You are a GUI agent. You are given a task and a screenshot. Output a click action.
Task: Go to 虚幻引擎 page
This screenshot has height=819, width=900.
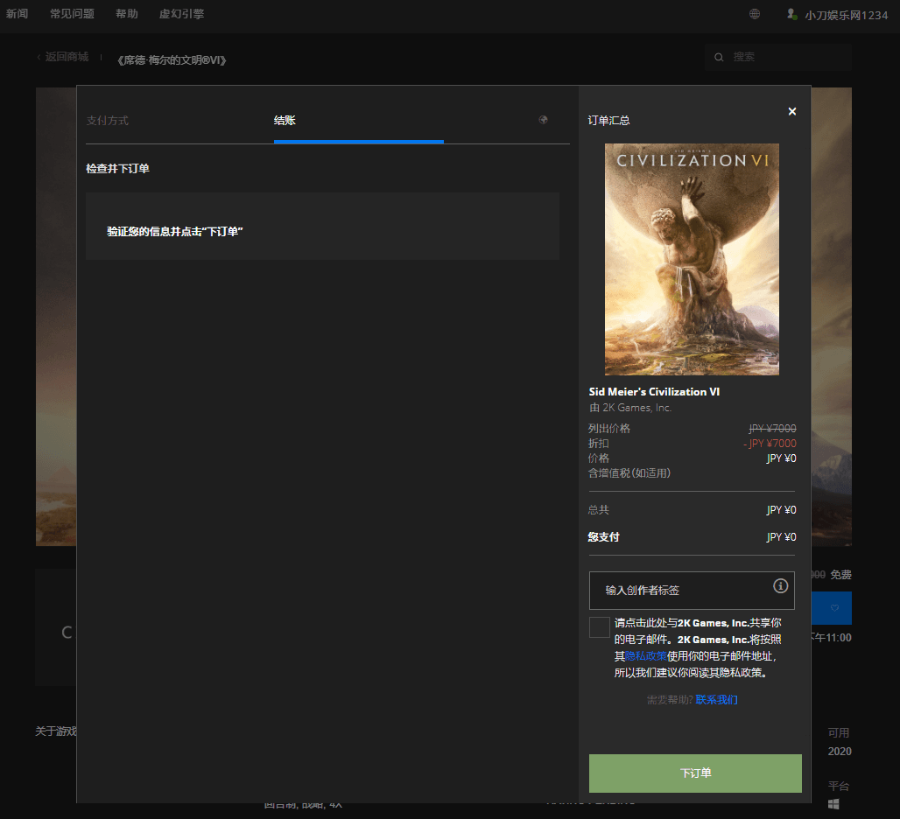pyautogui.click(x=181, y=14)
